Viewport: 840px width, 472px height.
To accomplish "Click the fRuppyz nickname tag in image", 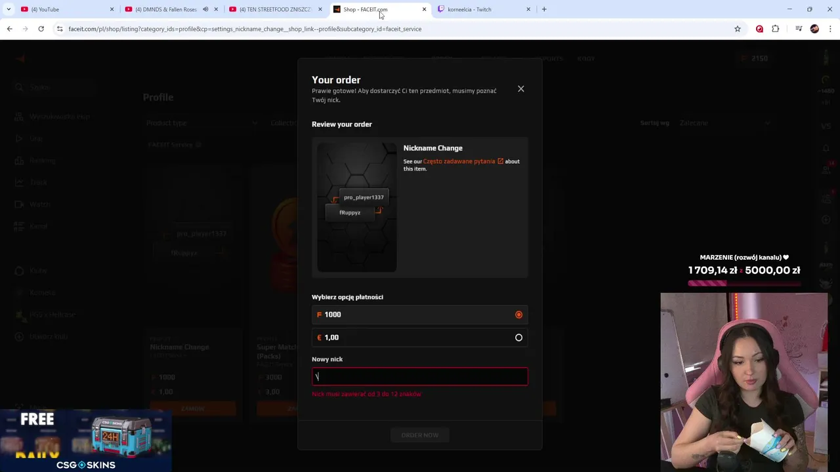I will 350,212.
